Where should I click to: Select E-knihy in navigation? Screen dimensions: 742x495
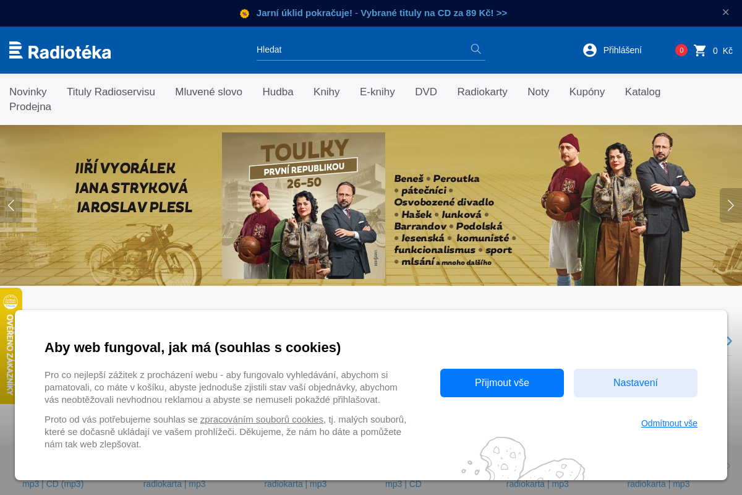pyautogui.click(x=377, y=92)
